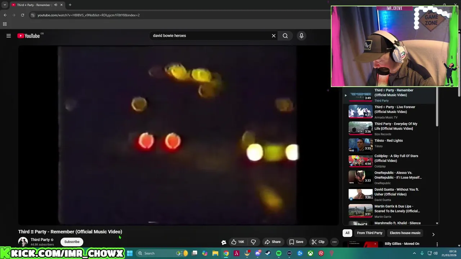Dislike the video with thumbs down
Screen dimensions: 461x259
(253, 242)
